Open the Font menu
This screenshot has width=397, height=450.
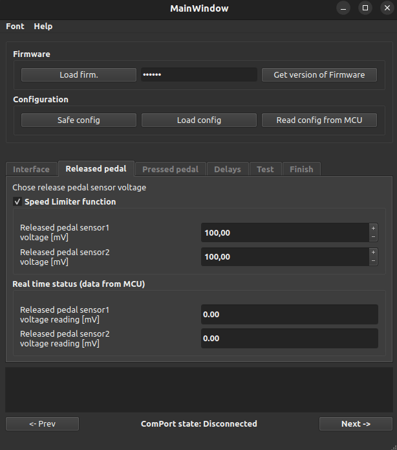15,27
